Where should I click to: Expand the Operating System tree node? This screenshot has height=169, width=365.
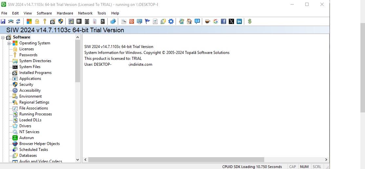9,43
